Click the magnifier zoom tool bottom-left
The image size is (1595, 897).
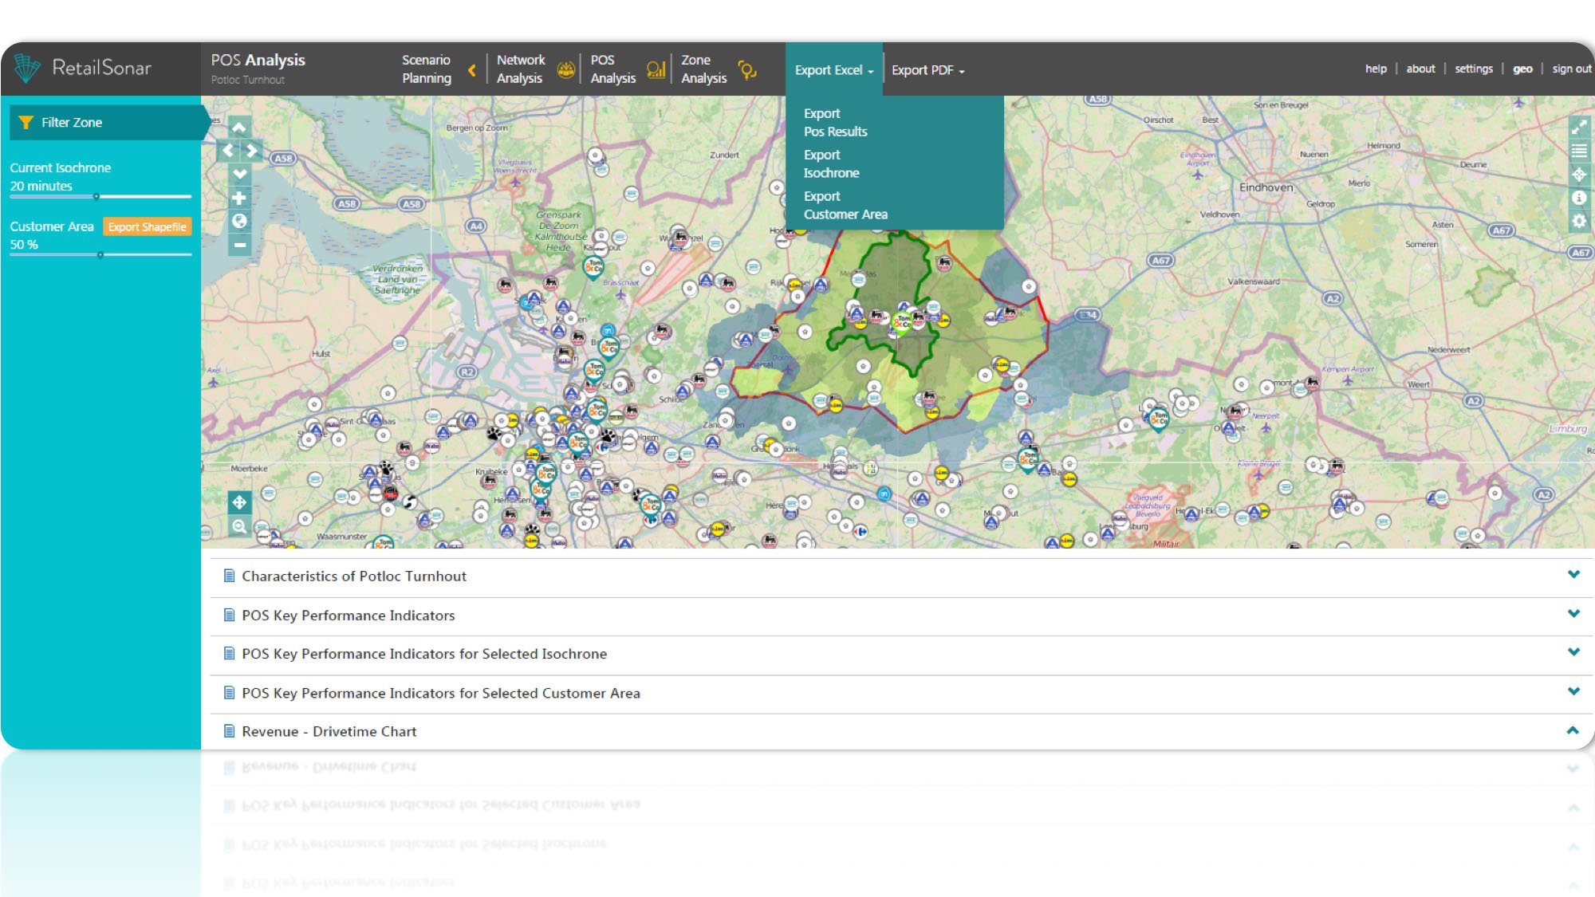[238, 526]
